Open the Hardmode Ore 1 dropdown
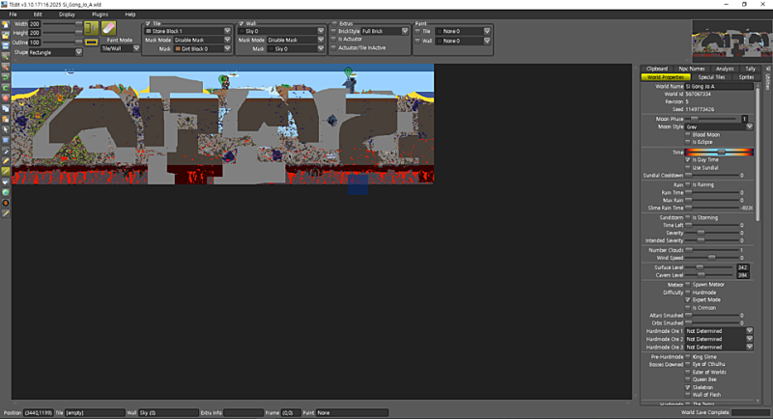 [719, 331]
